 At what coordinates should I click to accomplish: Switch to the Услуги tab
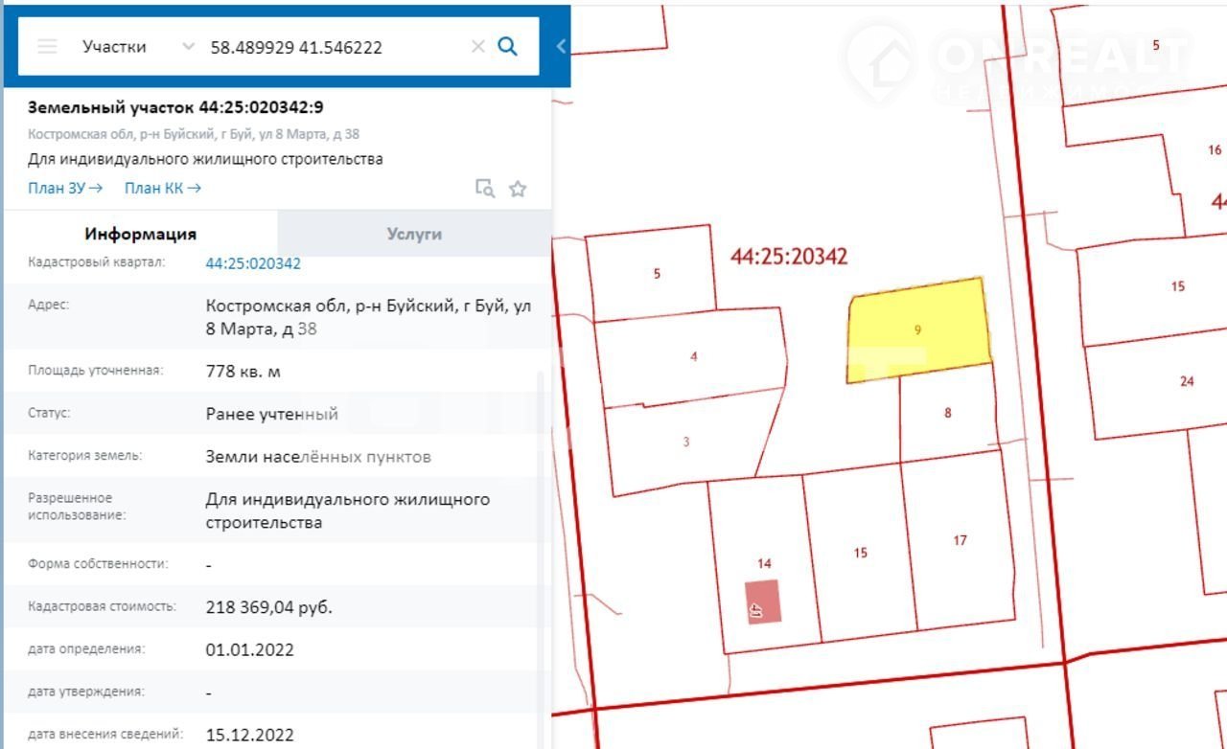coord(414,234)
